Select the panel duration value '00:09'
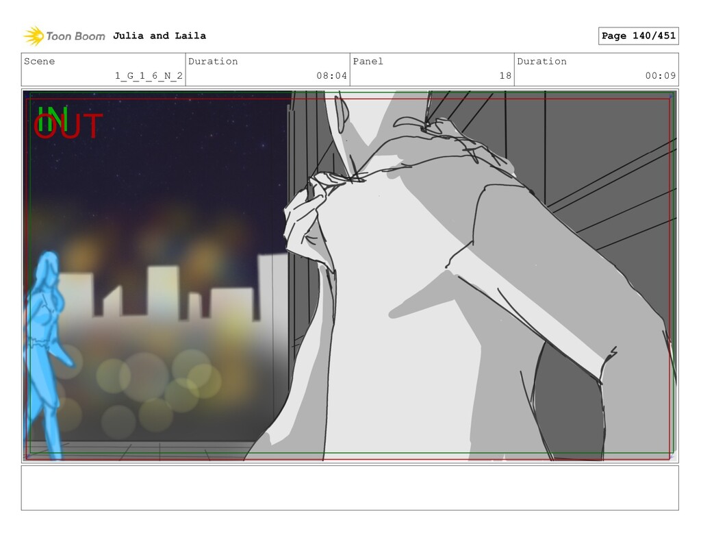 [661, 75]
